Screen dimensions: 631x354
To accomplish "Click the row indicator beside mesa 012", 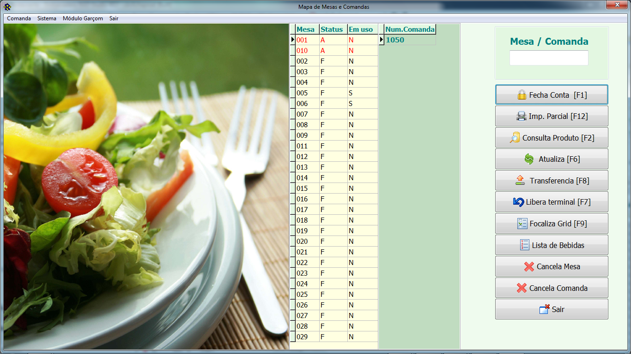I will coord(292,157).
